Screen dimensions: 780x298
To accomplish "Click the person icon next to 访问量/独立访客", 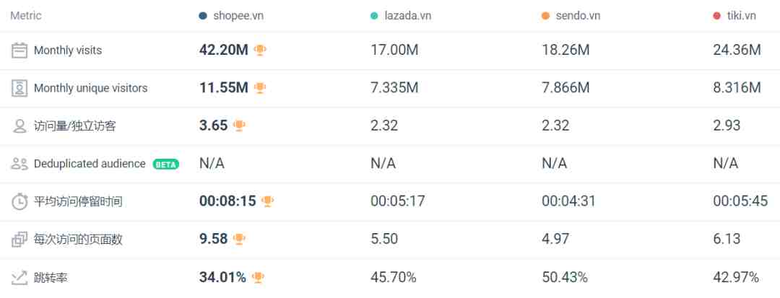I will coord(19,126).
